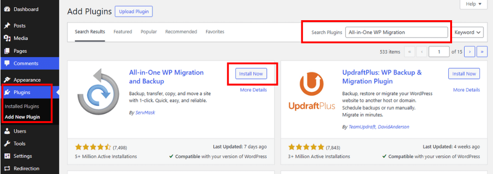Open More Details for All-in-One WP Migration
The height and width of the screenshot is (174, 493).
(x=253, y=90)
